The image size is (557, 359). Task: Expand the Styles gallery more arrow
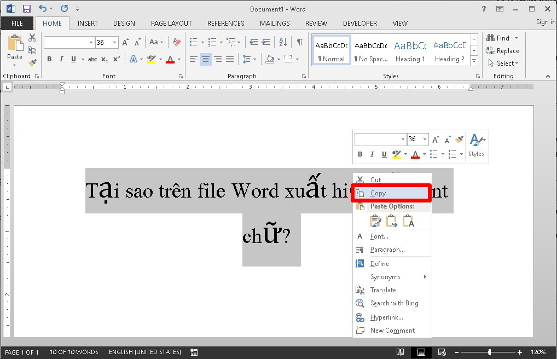coord(474,62)
